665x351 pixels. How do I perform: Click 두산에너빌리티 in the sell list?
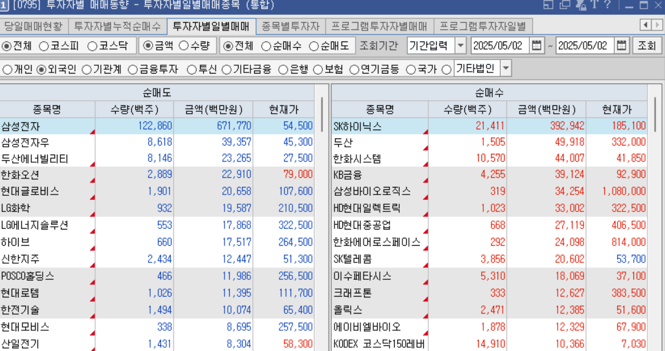click(x=35, y=159)
